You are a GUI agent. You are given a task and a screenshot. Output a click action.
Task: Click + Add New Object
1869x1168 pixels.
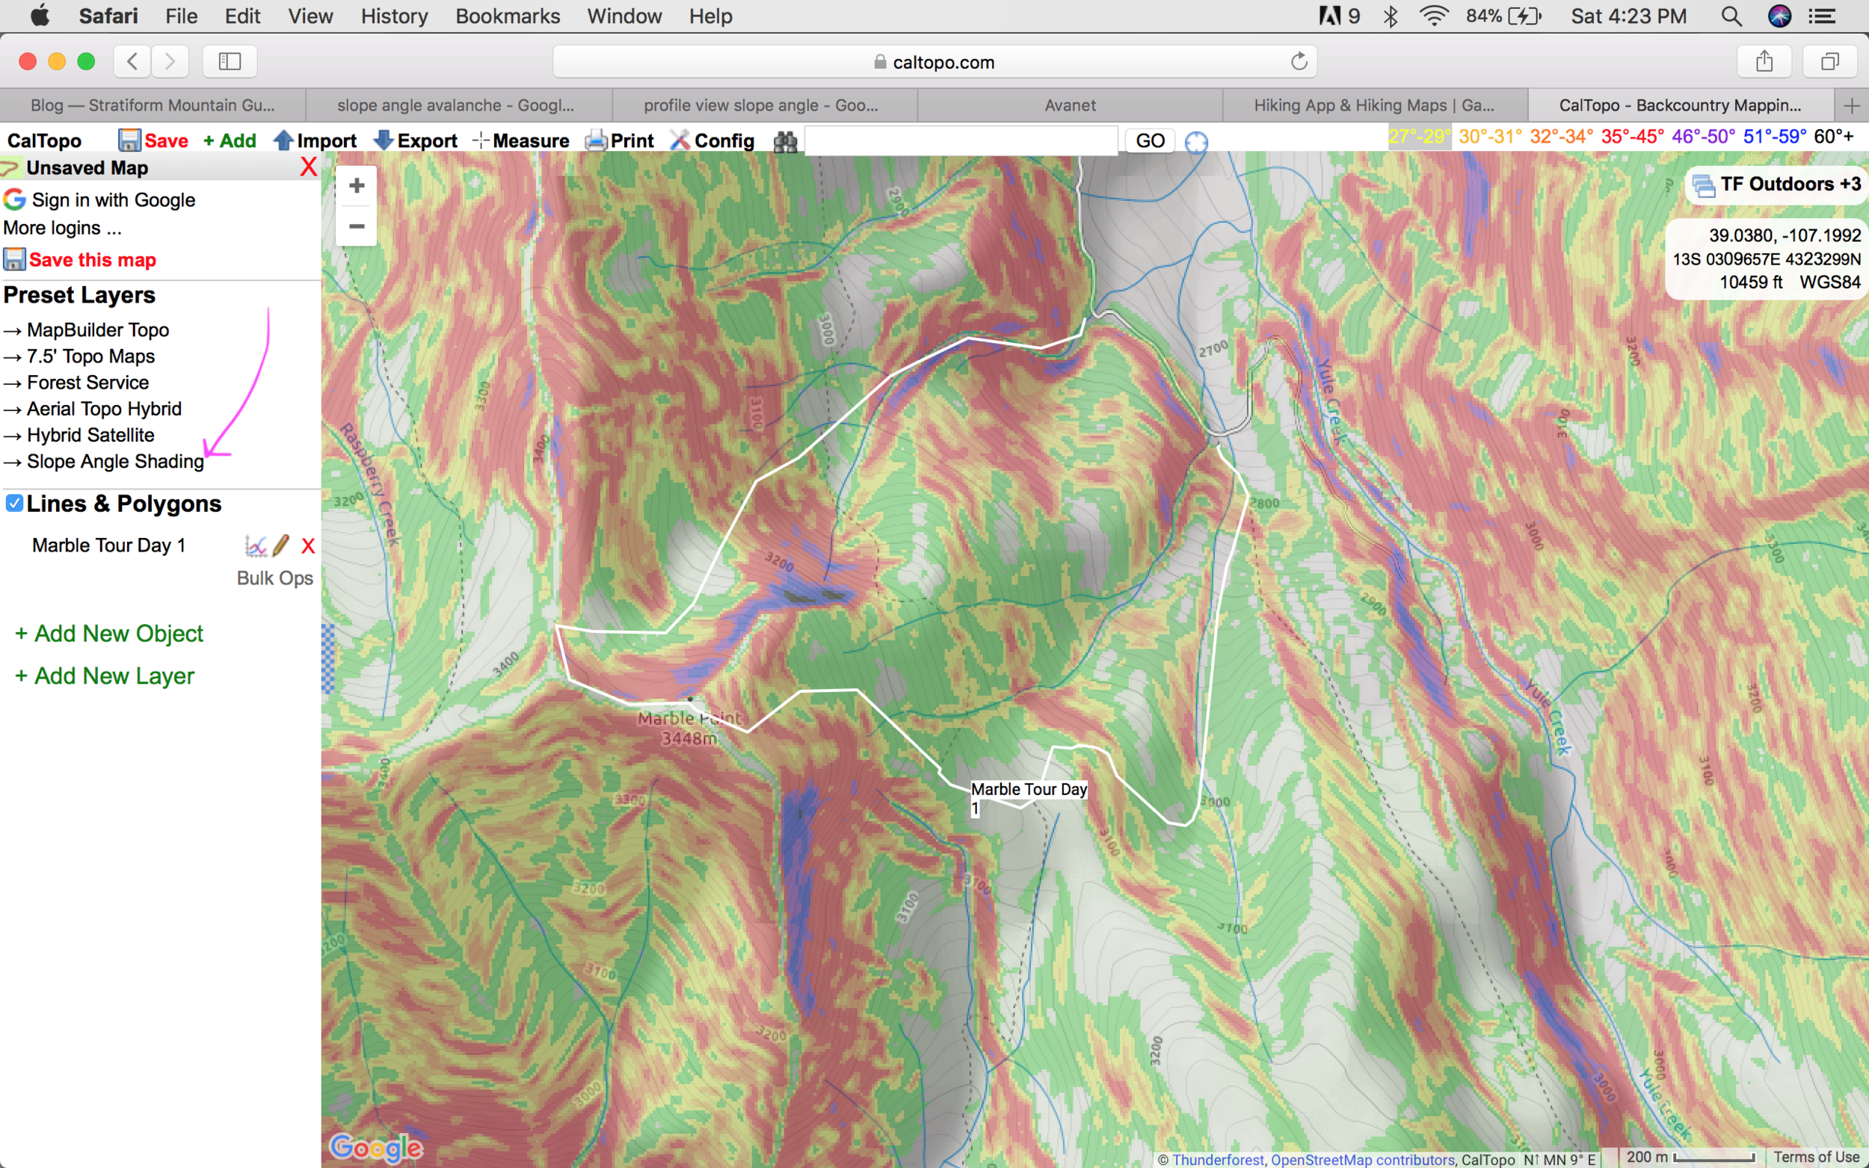109,634
